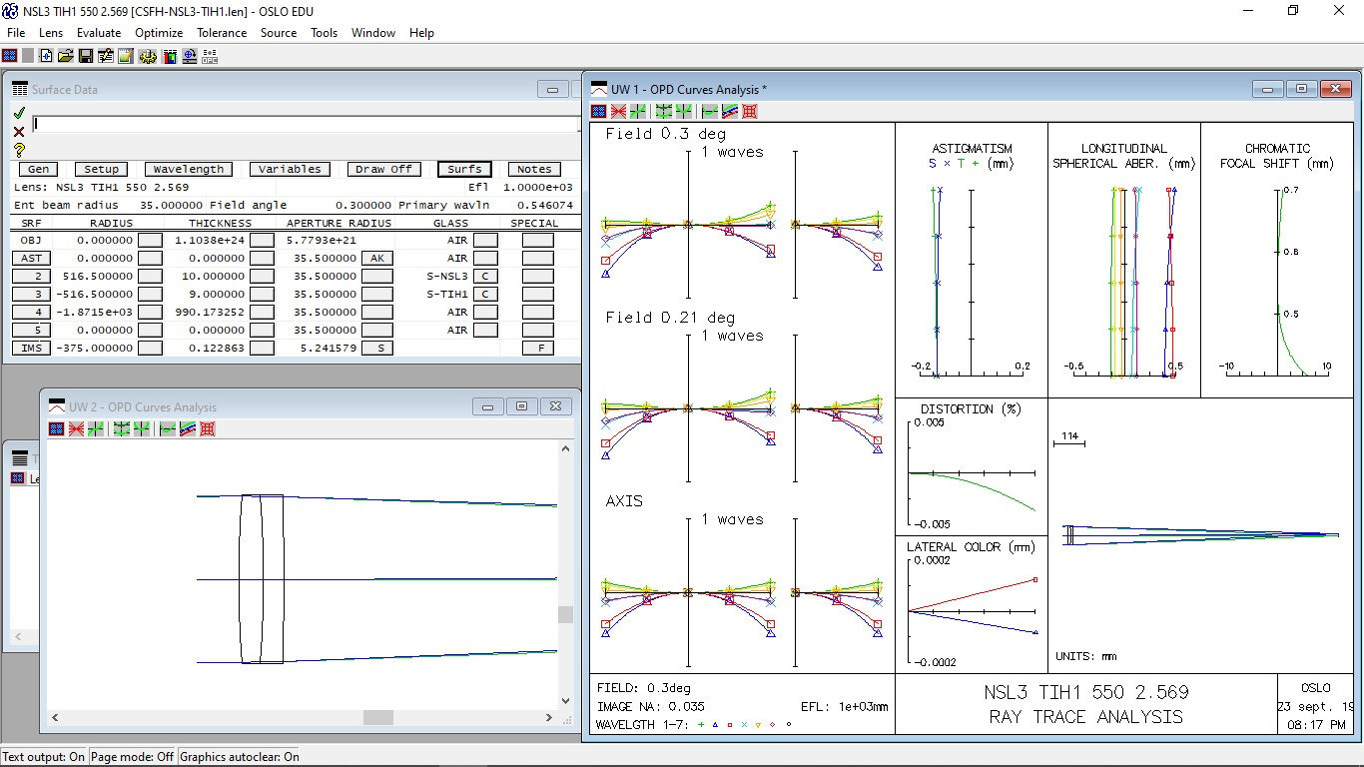Click the Wavelength button
This screenshot has height=767, width=1364.
188,169
